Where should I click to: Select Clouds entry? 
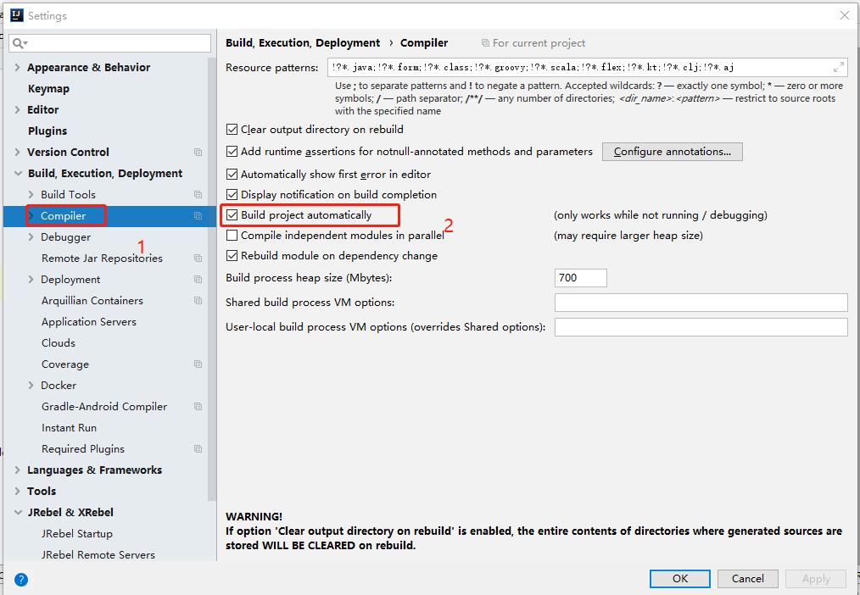click(x=59, y=343)
